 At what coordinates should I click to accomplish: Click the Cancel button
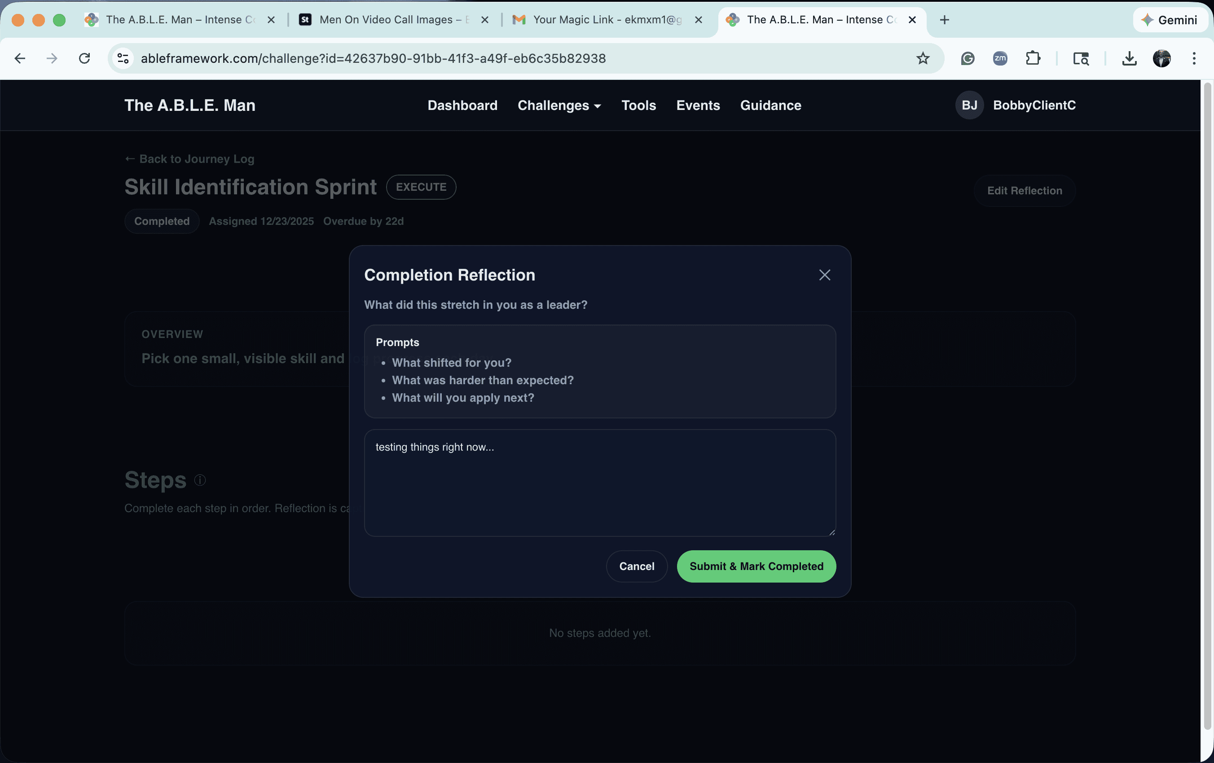pos(636,566)
